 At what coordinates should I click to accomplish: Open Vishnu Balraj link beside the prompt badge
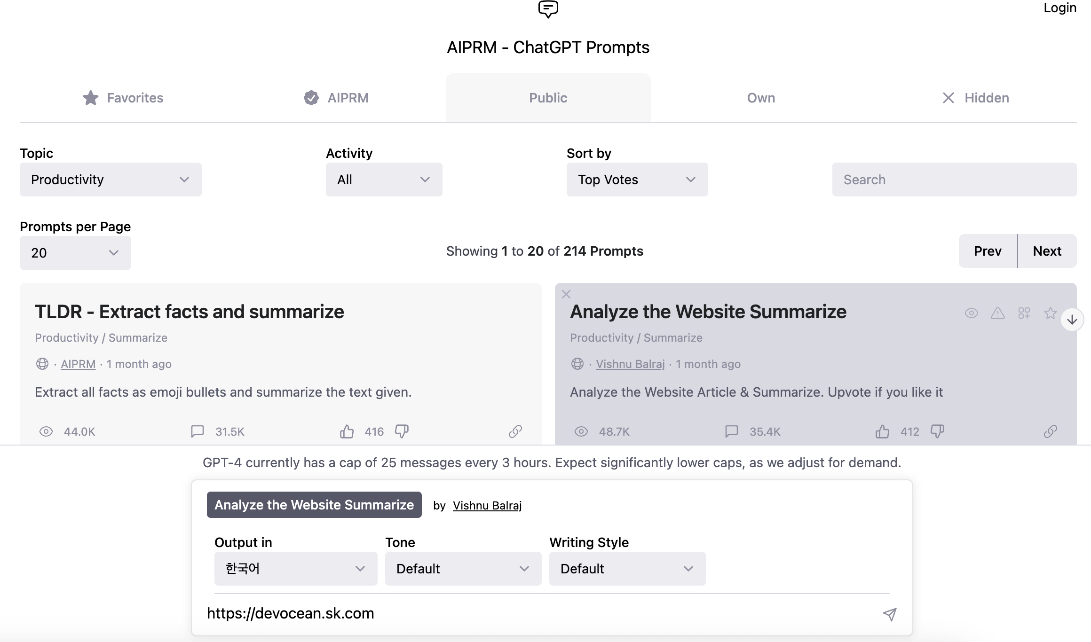[487, 506]
